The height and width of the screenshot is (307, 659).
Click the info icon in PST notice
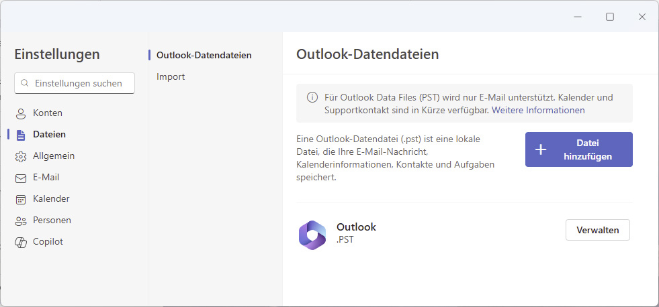click(x=312, y=98)
